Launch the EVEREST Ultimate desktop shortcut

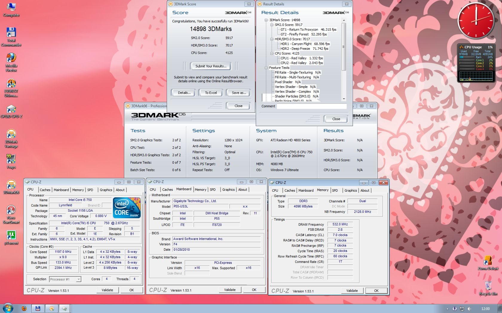11,88
